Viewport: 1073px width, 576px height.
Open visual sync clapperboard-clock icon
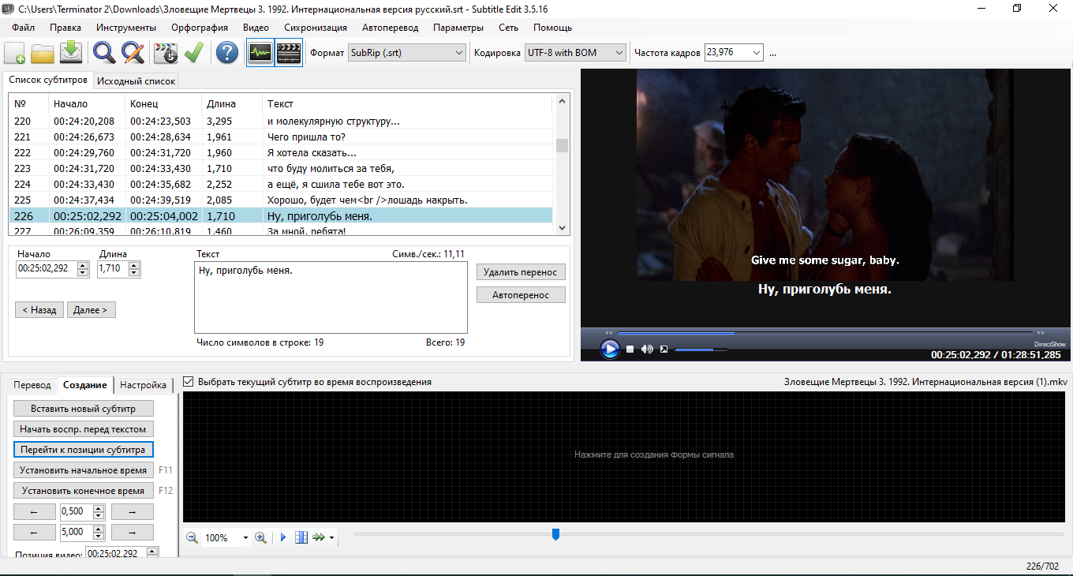click(166, 53)
